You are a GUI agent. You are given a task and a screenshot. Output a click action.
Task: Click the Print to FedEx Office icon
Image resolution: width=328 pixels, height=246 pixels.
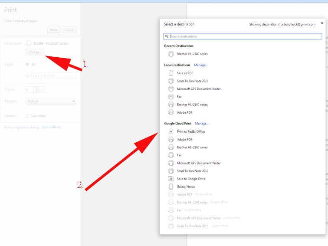point(171,131)
